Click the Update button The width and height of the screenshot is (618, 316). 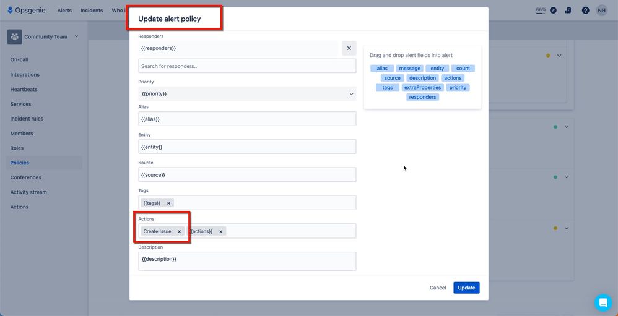[466, 288]
